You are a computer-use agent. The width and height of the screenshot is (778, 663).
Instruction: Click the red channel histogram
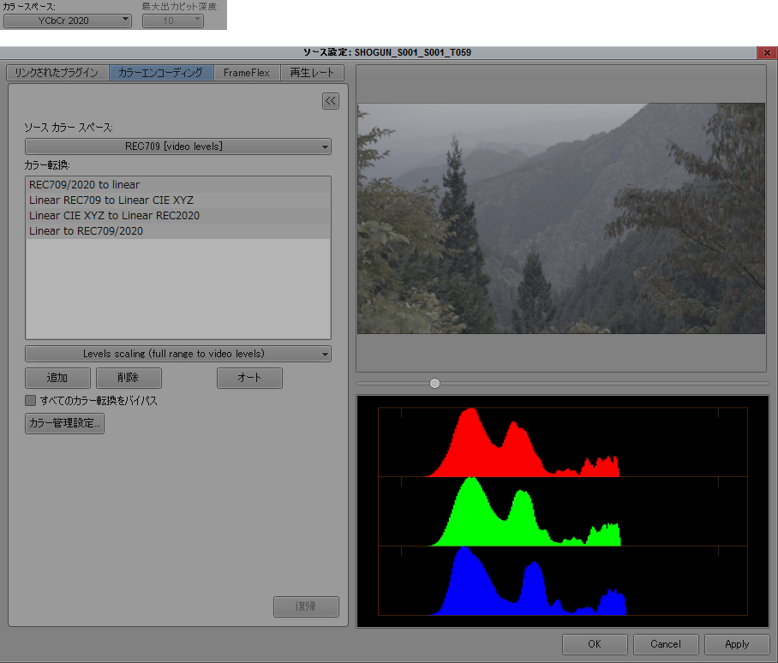pyautogui.click(x=563, y=442)
